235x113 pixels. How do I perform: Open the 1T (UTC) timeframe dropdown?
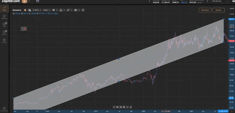[x=37, y=10]
